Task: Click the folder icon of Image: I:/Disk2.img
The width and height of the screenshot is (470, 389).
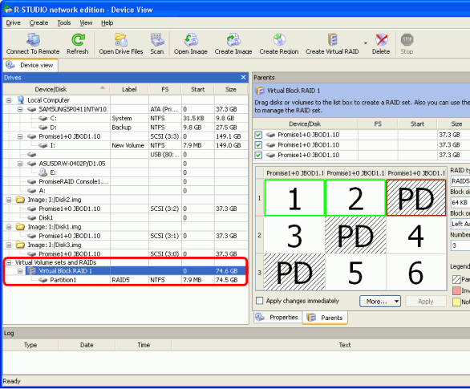Action: point(20,200)
